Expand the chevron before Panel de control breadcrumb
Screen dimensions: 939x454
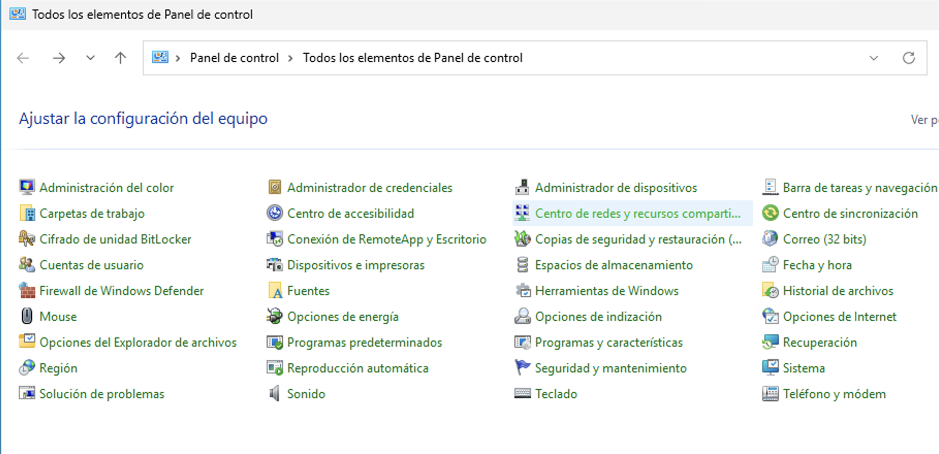click(x=178, y=58)
